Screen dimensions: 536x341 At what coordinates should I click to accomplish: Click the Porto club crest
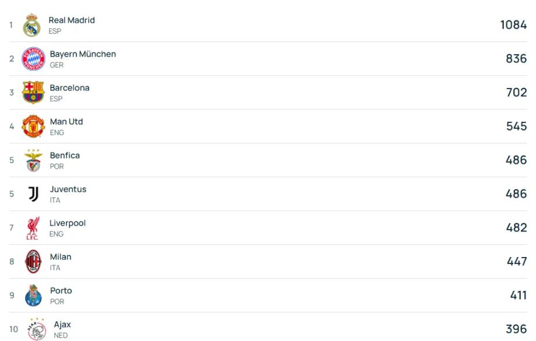point(33,295)
